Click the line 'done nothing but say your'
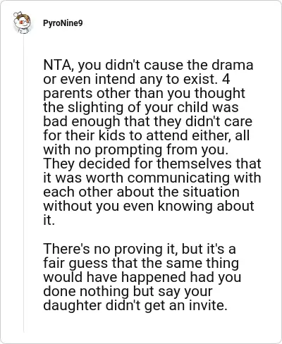The image size is (282, 344). pyautogui.click(x=128, y=292)
